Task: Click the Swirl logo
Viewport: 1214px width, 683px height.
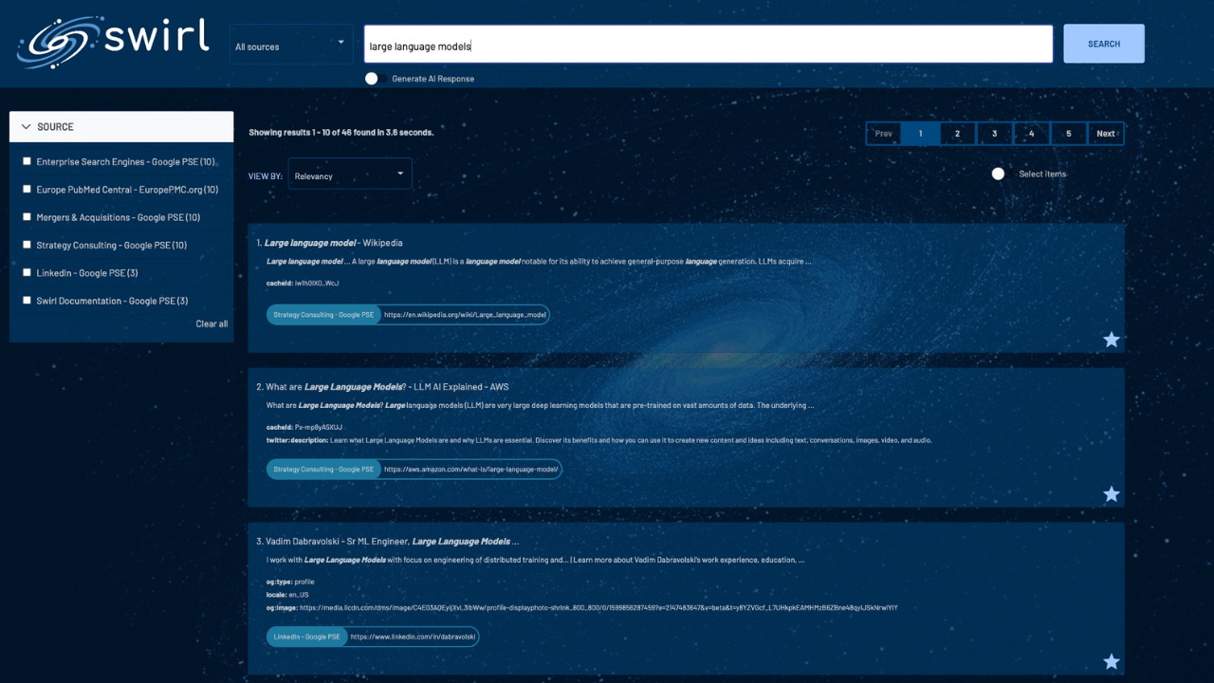Action: tap(114, 43)
